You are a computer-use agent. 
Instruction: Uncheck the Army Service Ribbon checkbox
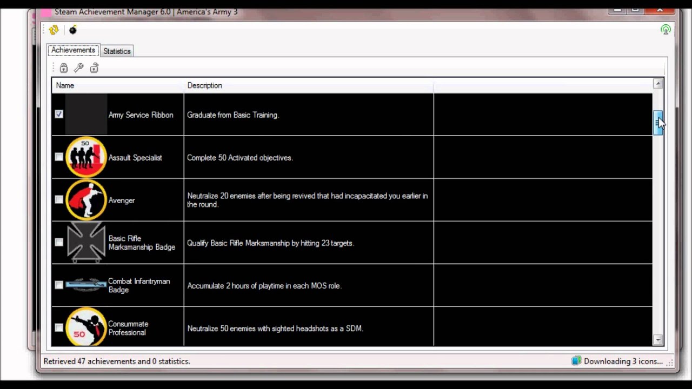pyautogui.click(x=59, y=115)
